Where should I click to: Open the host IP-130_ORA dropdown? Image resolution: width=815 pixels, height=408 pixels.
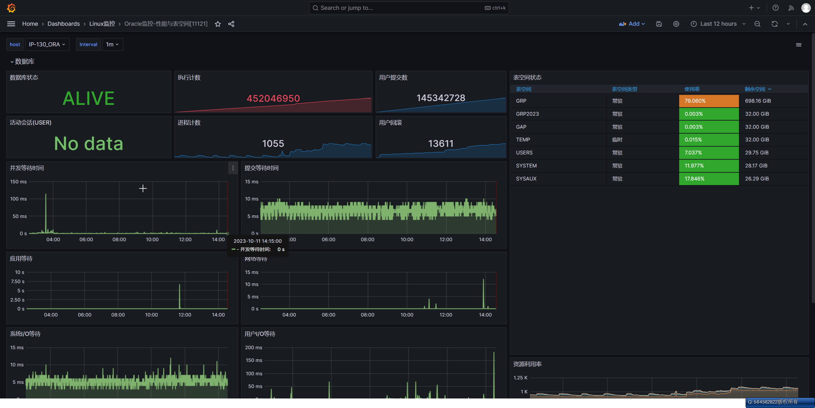[x=47, y=44]
